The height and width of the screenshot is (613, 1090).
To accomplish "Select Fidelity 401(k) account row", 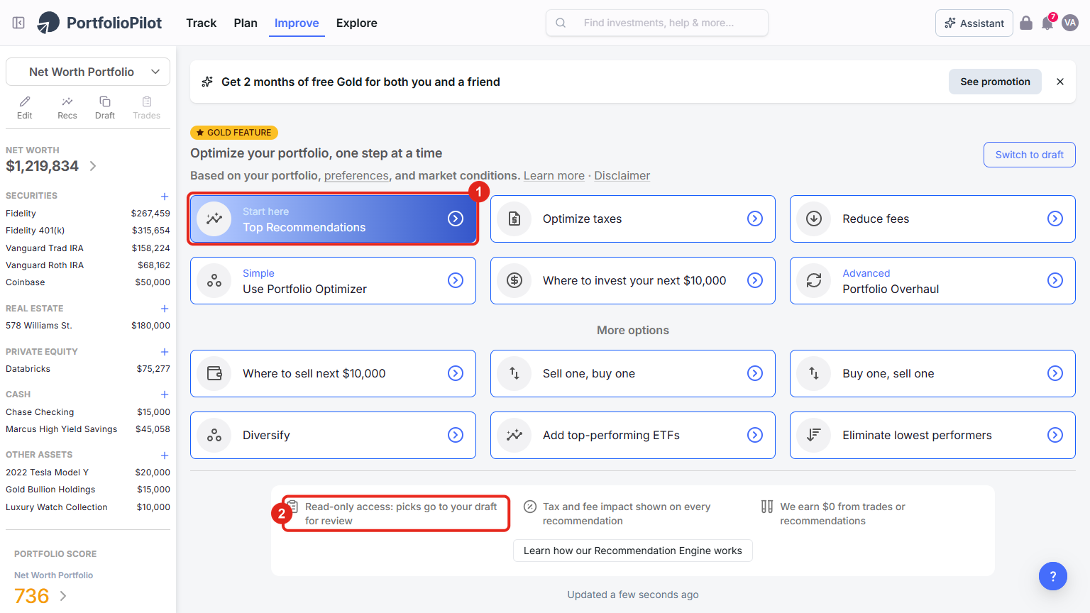I will (x=88, y=231).
